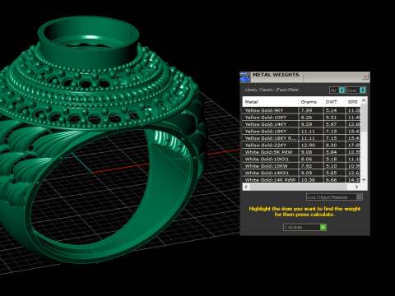The height and width of the screenshot is (296, 395).
Task: Select row White Gold:14K PdW
Action: click(x=302, y=180)
